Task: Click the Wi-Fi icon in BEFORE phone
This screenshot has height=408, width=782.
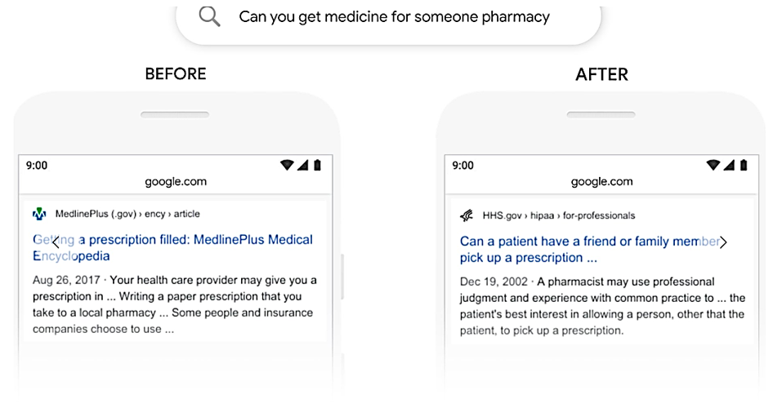Action: (x=287, y=165)
